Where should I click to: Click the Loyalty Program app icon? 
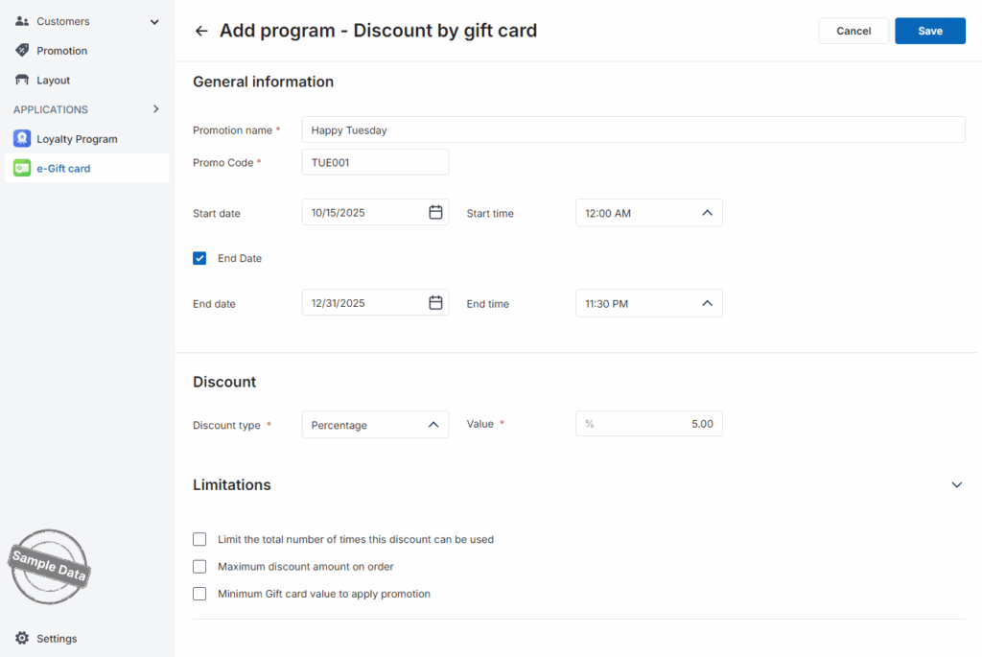[22, 139]
